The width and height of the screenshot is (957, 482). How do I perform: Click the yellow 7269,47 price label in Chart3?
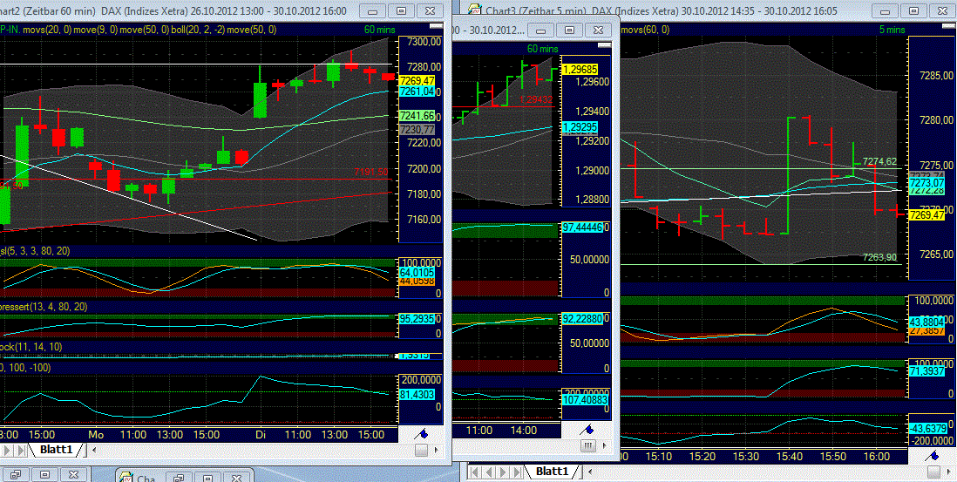pos(927,214)
